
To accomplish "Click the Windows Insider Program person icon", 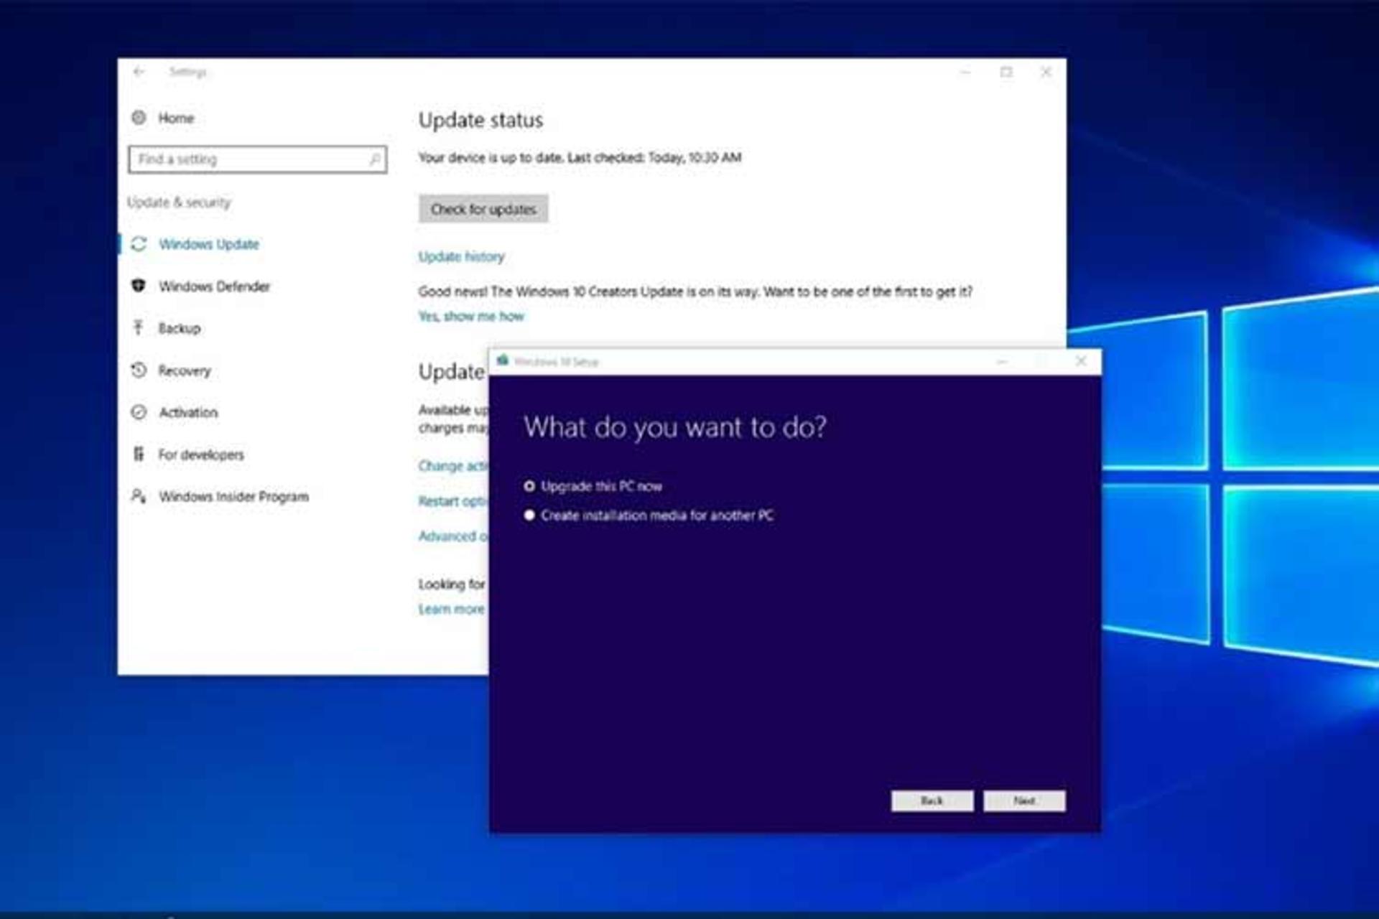I will [139, 496].
